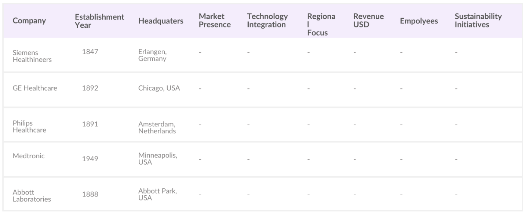
Task: Click the Erlangen, Germany headquarters cell
Action: (x=152, y=55)
